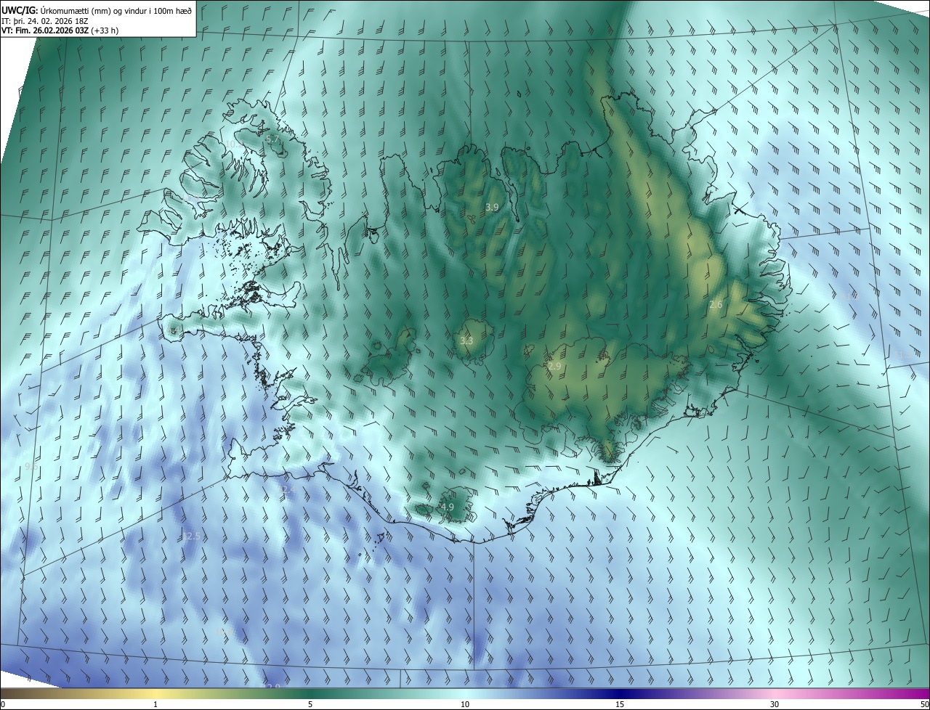Click the 30 tick on the color scale

[x=775, y=704]
